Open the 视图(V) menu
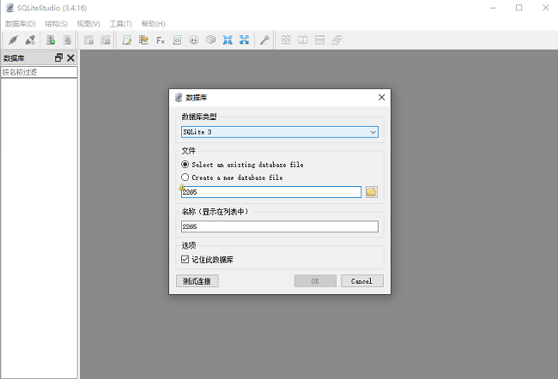Screen dimensions: 558x379 88,24
